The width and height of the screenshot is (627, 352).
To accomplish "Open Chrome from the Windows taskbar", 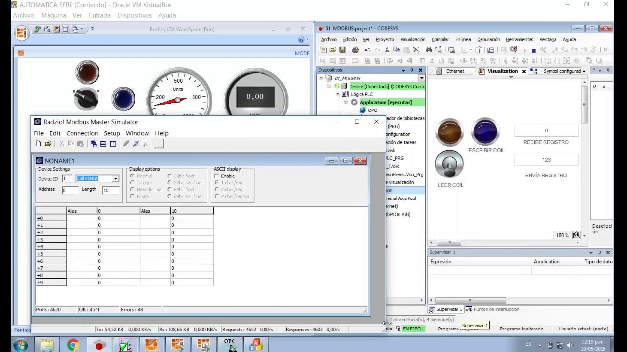I will tap(73, 346).
